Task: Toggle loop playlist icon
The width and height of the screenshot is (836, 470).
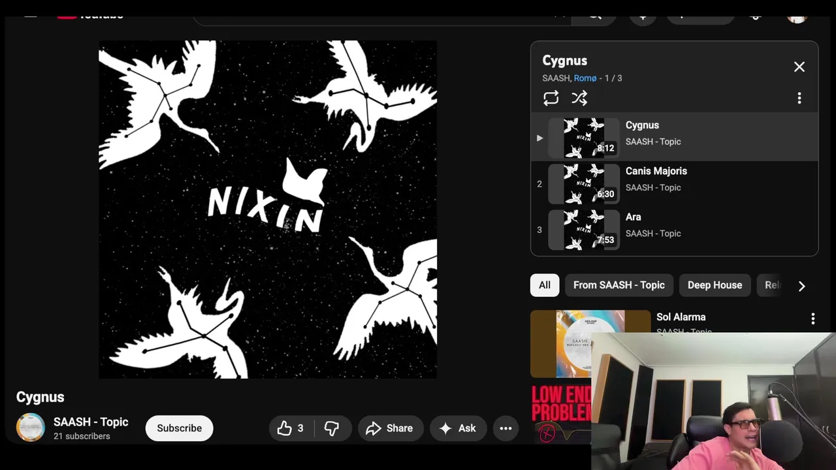Action: tap(551, 98)
